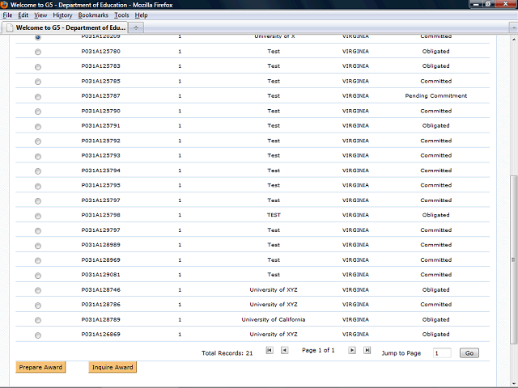Click award number P031A125793
Viewport: 518px width, 388px height.
point(100,155)
